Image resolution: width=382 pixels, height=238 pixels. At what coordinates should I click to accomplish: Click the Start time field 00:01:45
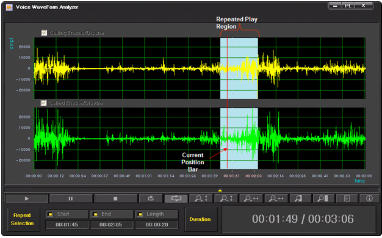pos(67,225)
